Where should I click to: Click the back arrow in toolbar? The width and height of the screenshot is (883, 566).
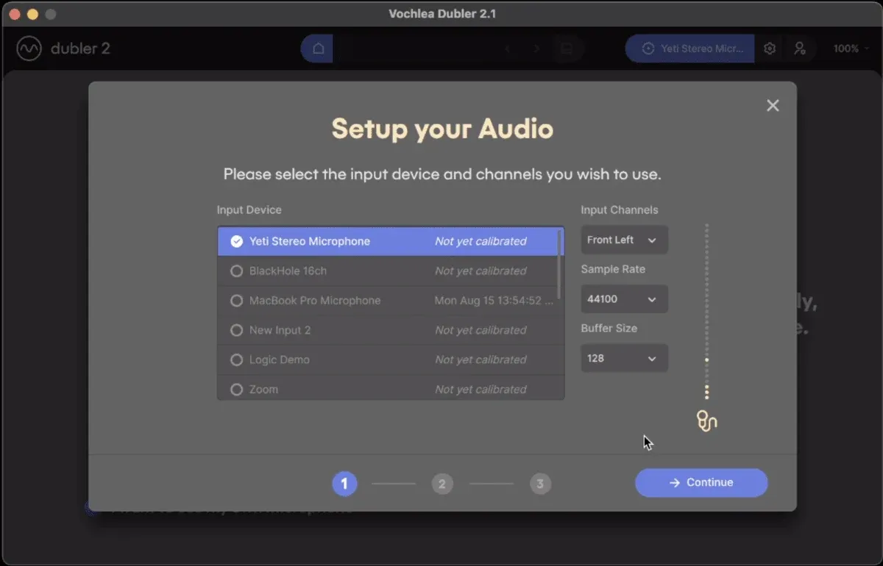click(x=508, y=49)
